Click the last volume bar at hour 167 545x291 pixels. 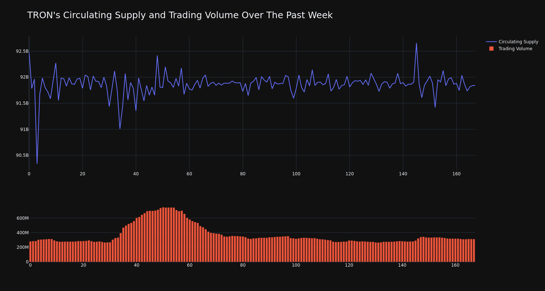[474, 251]
